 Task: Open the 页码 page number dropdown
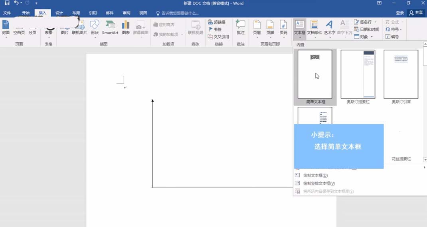(283, 27)
